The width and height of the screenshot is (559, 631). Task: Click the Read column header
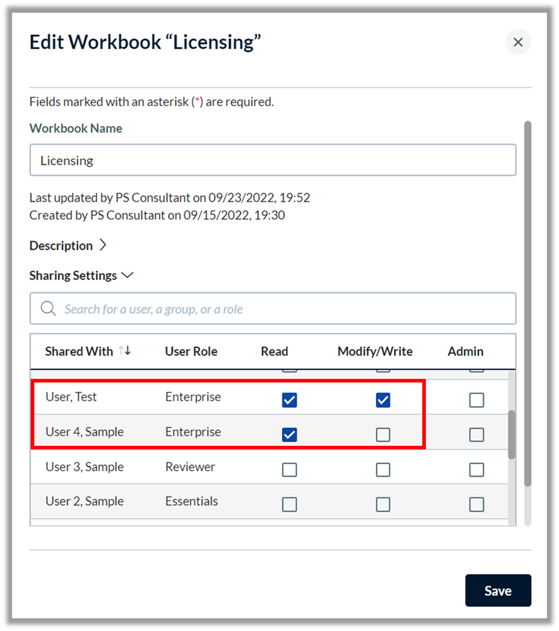pyautogui.click(x=274, y=351)
